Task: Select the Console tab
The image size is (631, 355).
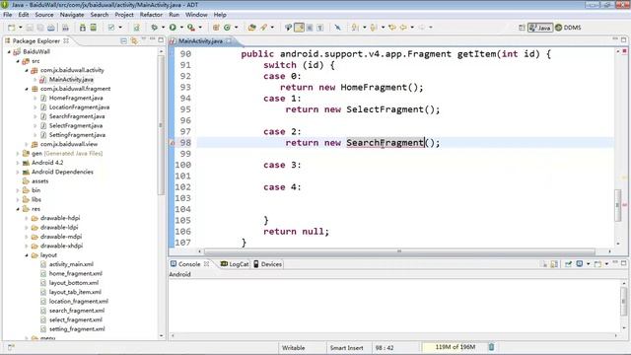Action: [189, 264]
